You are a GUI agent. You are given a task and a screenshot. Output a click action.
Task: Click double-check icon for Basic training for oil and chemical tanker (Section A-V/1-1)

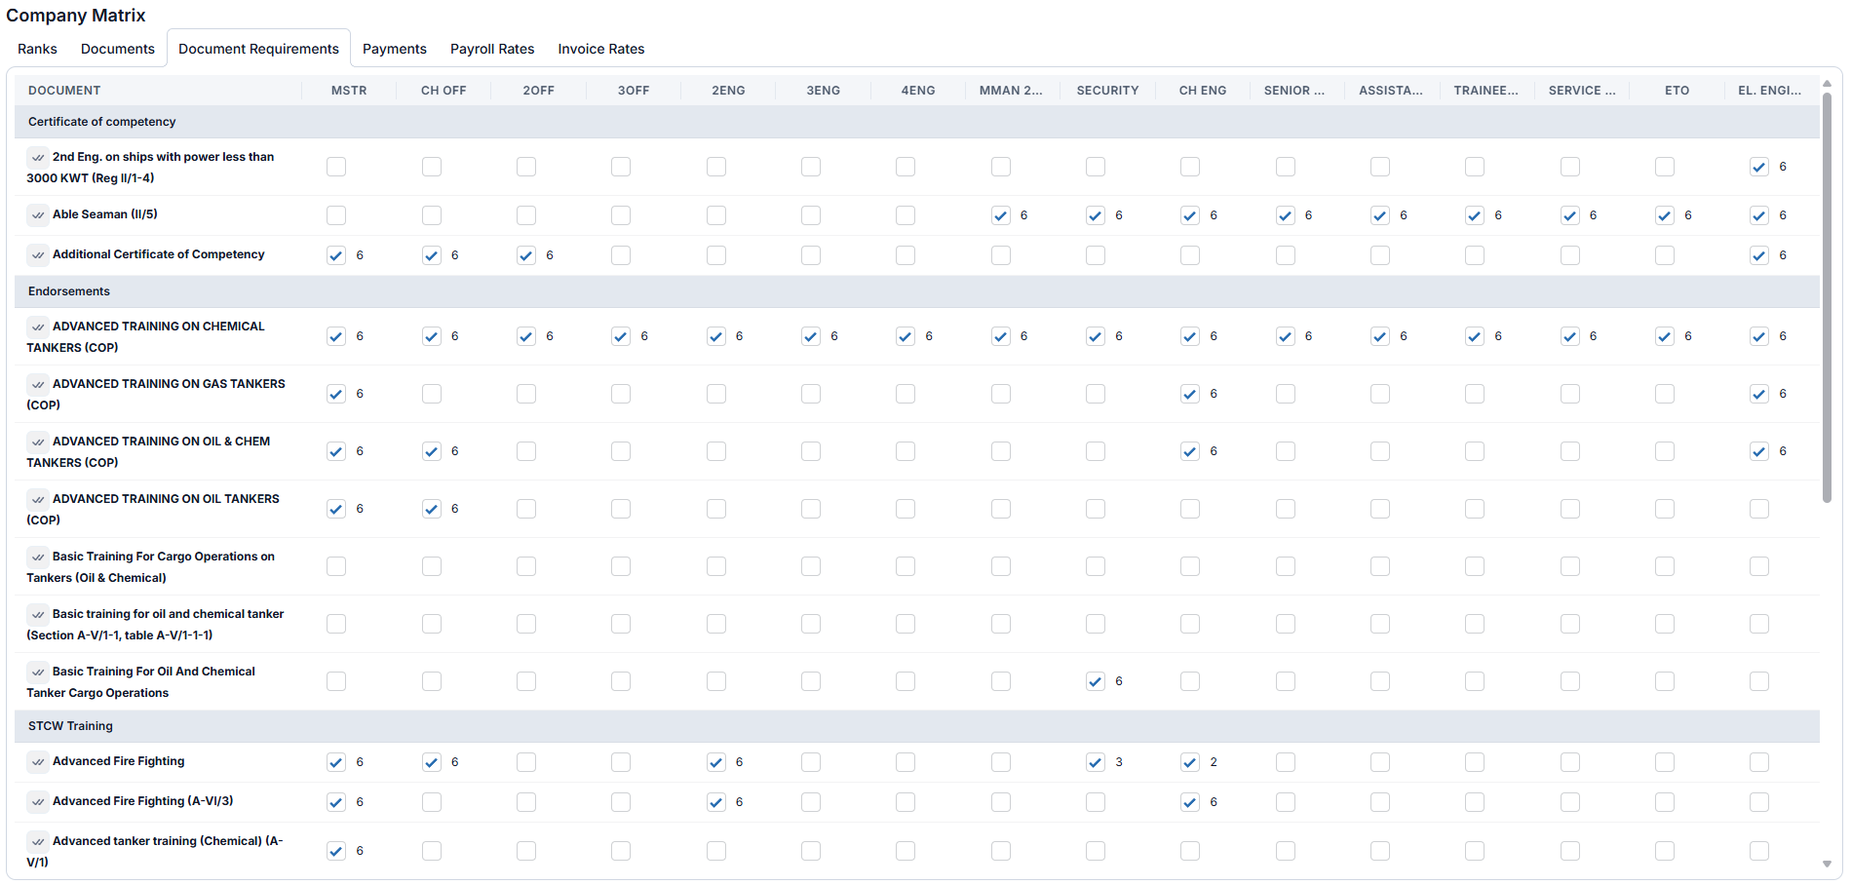(x=38, y=614)
